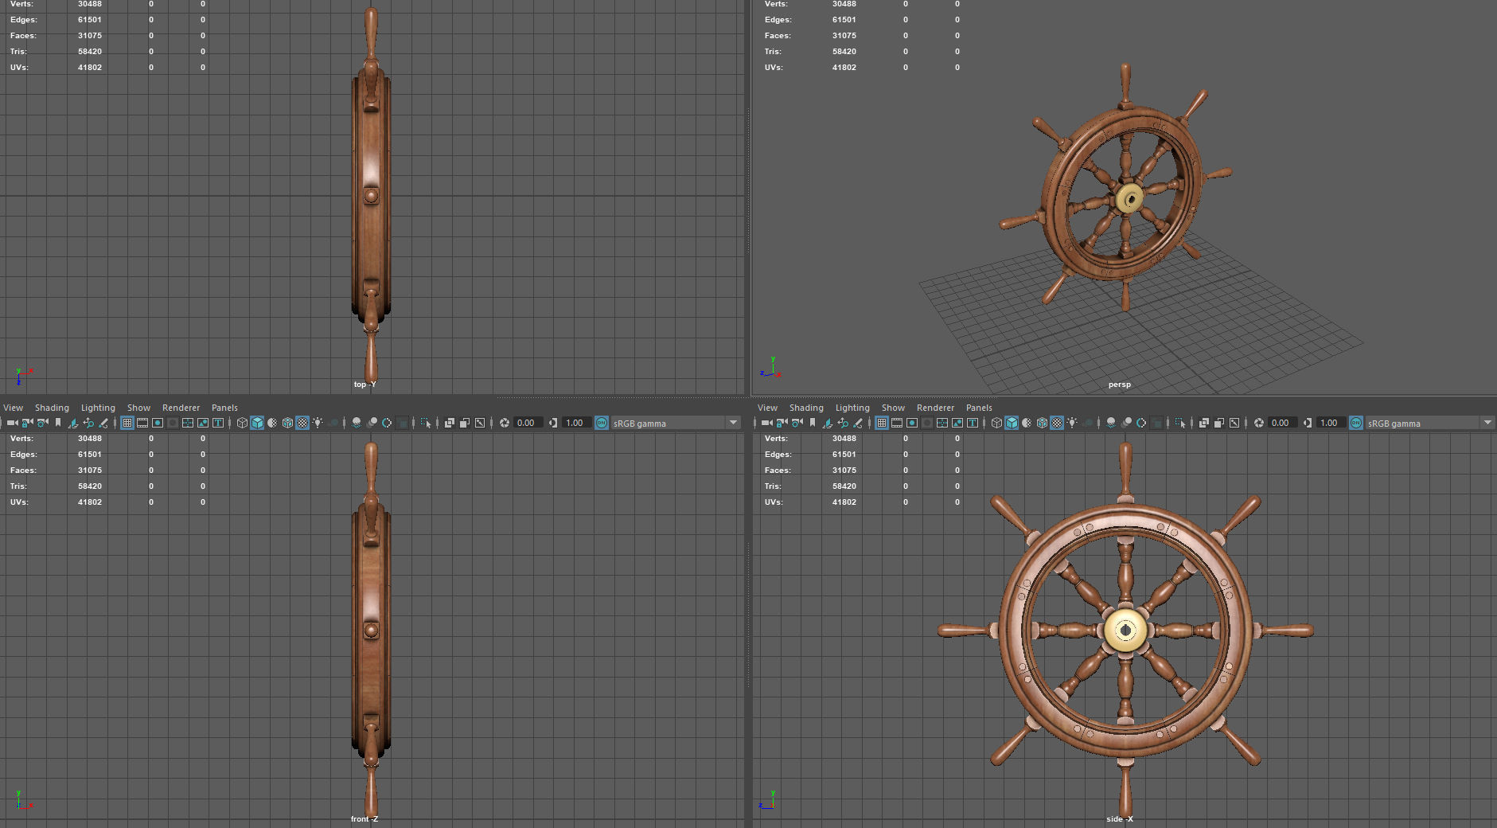Open sRGB gamma dropdown in side view toolbar
Image resolution: width=1497 pixels, height=828 pixels.
1430,423
